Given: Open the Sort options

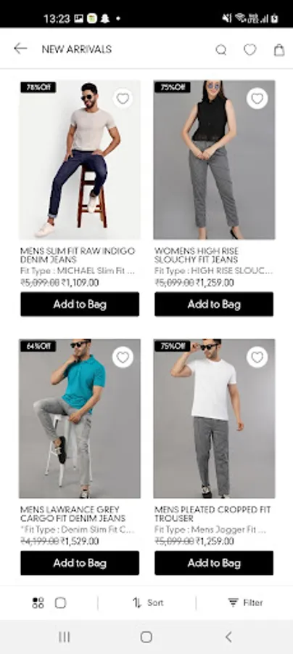Looking at the screenshot, I should tap(148, 602).
